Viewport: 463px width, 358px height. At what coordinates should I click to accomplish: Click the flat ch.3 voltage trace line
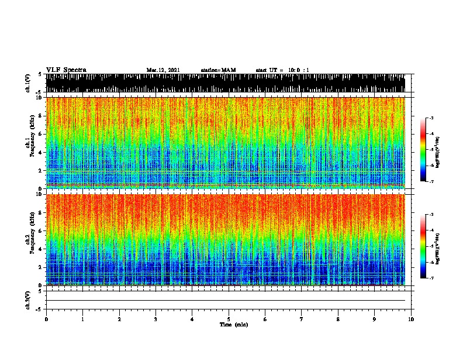click(x=226, y=301)
